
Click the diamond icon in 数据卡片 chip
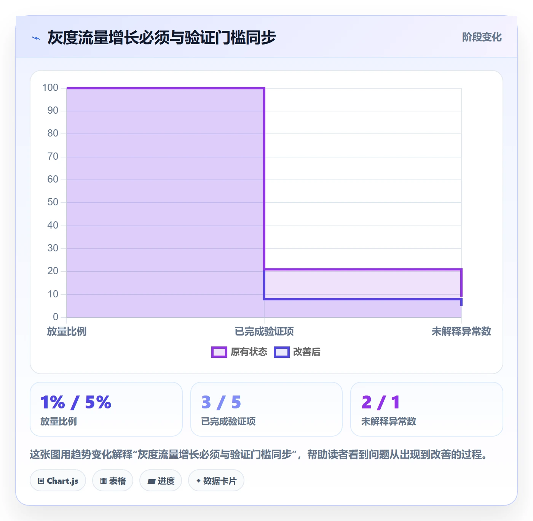(x=198, y=481)
